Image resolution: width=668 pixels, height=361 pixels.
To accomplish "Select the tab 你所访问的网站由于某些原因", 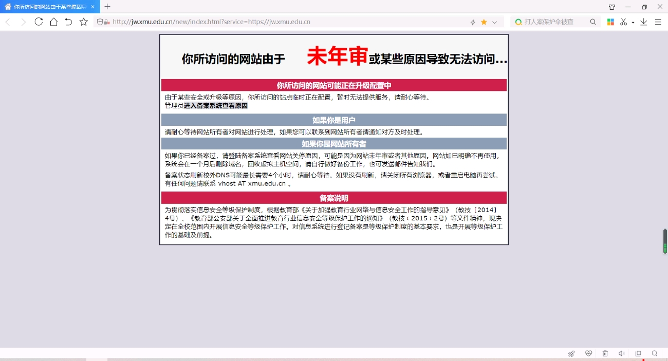I will coord(50,7).
